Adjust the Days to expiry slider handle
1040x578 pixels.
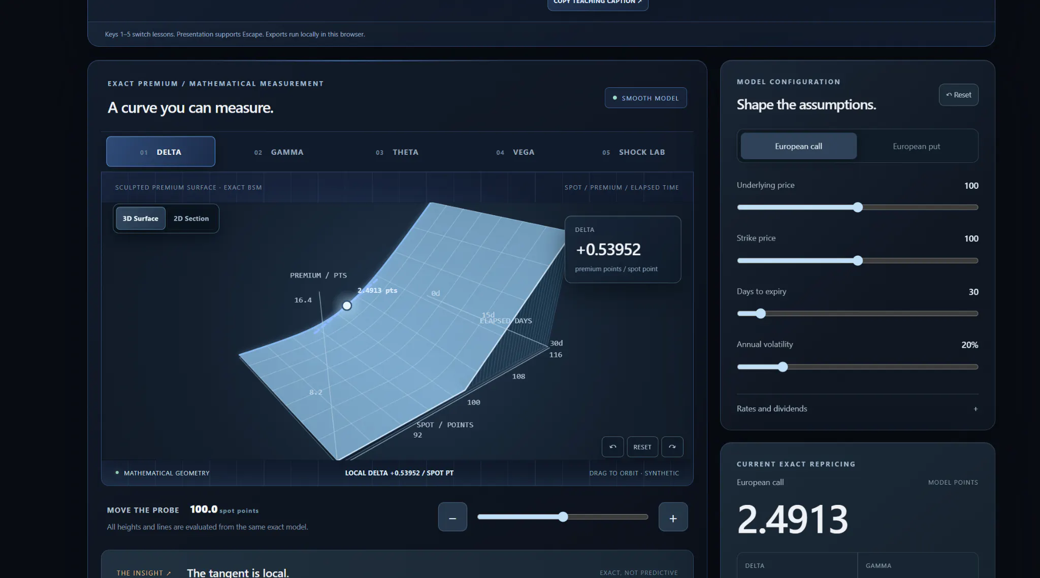(x=760, y=313)
